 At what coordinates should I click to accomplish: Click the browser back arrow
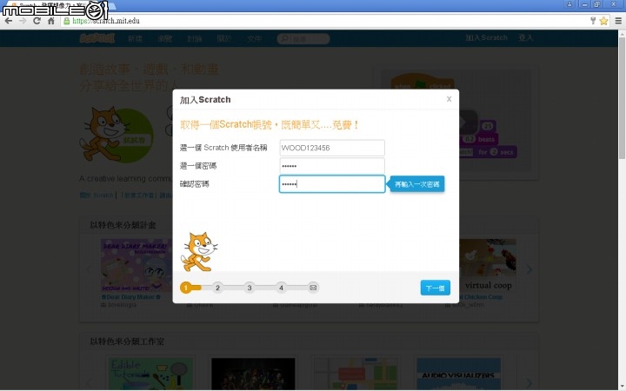tap(9, 21)
